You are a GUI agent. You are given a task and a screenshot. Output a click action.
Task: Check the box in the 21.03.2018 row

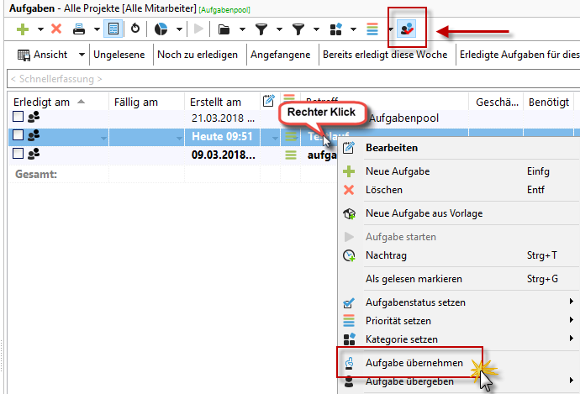[18, 118]
